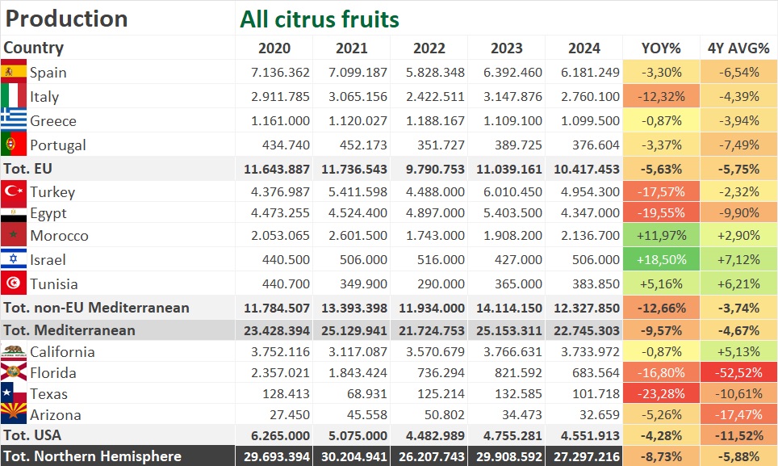Click the 4Y AVG% column header
Screen dimensions: 778x466
[x=738, y=48]
